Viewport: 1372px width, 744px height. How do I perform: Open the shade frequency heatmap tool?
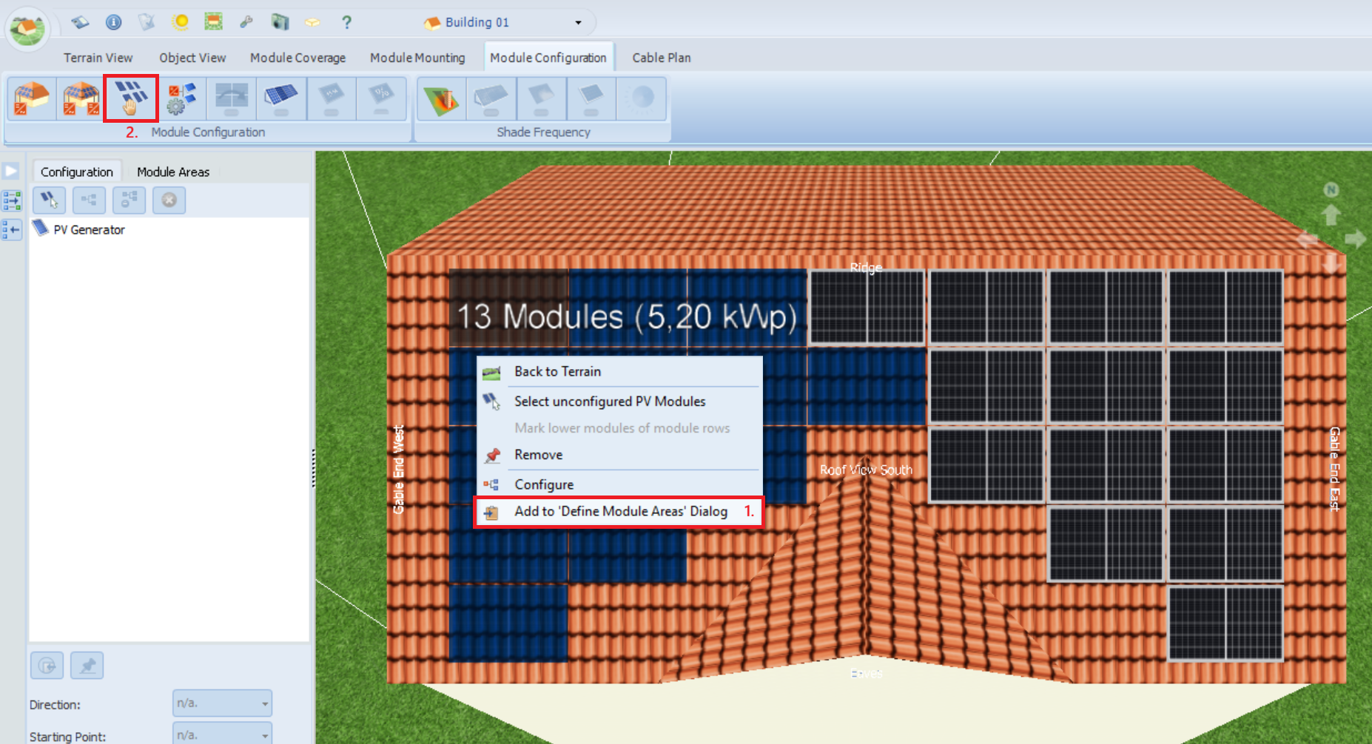tap(441, 98)
